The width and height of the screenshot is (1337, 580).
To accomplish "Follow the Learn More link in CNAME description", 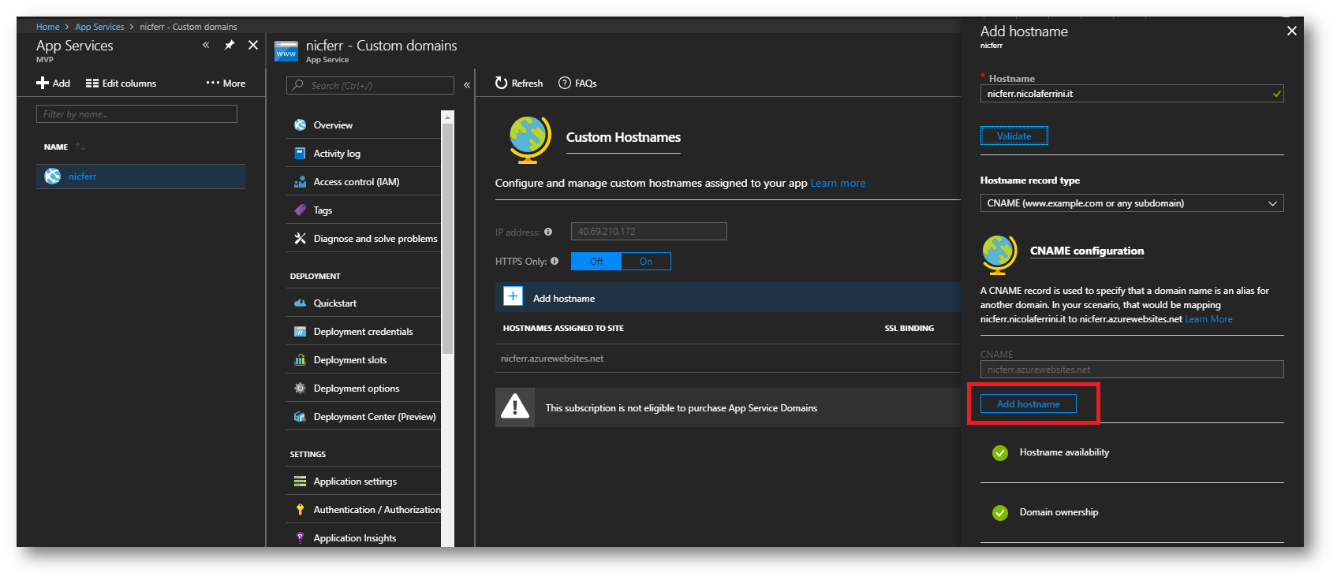I will pyautogui.click(x=1208, y=319).
